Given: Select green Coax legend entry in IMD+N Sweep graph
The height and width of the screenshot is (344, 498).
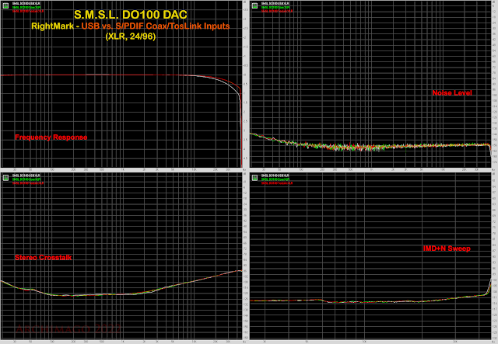Looking at the screenshot, I should [275, 179].
